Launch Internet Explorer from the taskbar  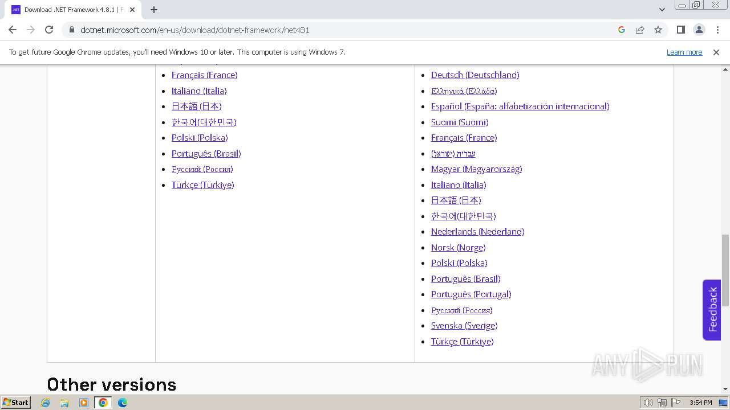46,403
